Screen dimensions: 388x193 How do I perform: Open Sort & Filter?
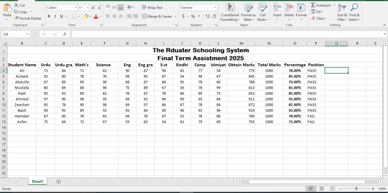tap(342, 12)
